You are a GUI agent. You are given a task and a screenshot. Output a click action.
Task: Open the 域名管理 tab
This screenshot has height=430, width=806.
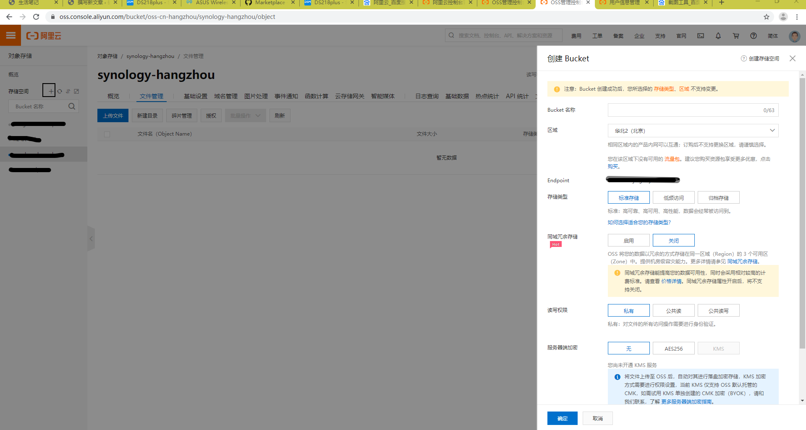(x=225, y=96)
